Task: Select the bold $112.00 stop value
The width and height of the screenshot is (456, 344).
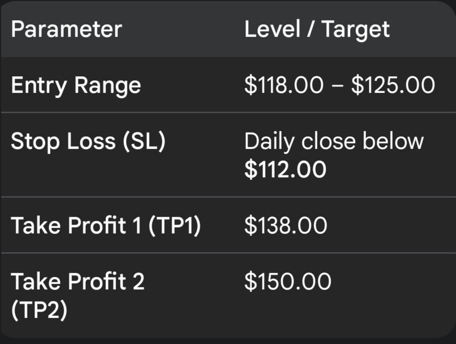Action: click(x=285, y=169)
